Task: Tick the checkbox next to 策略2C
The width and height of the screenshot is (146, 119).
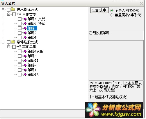Action: 19,65
